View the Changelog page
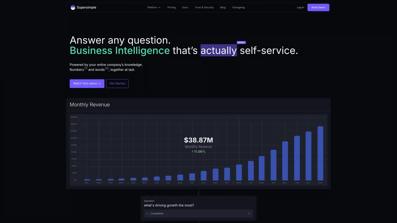This screenshot has height=223, width=397. point(238,7)
